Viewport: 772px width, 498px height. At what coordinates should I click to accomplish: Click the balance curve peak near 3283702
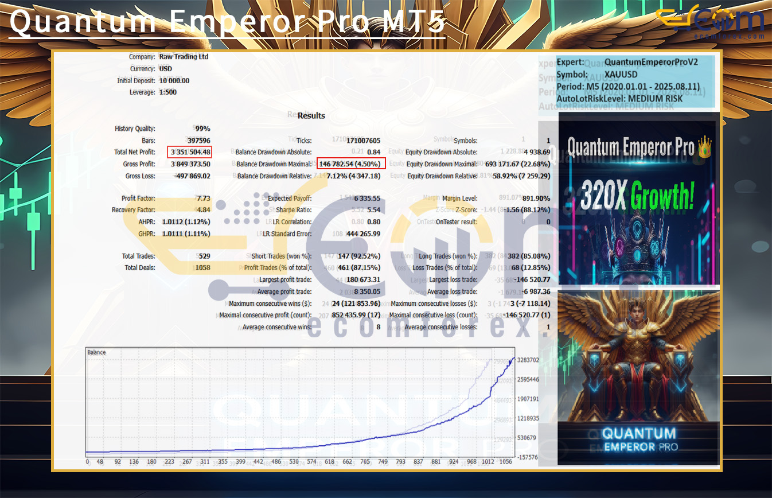pos(511,359)
